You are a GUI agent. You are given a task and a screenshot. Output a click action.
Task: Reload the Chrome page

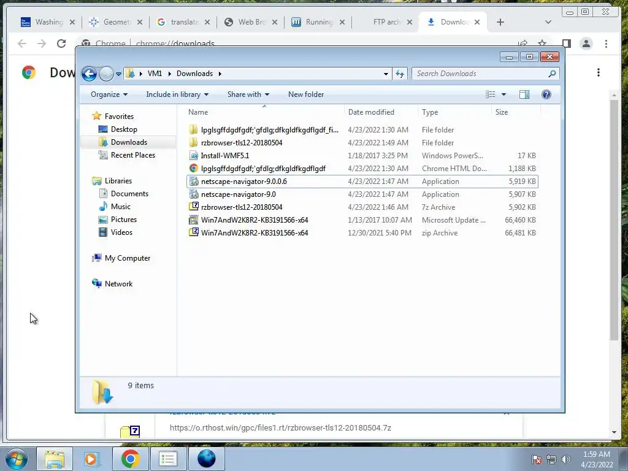tap(61, 44)
